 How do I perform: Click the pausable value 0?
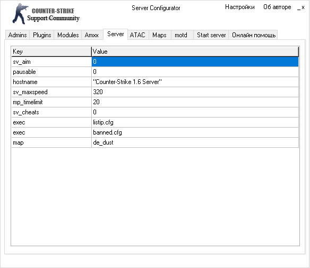195,72
